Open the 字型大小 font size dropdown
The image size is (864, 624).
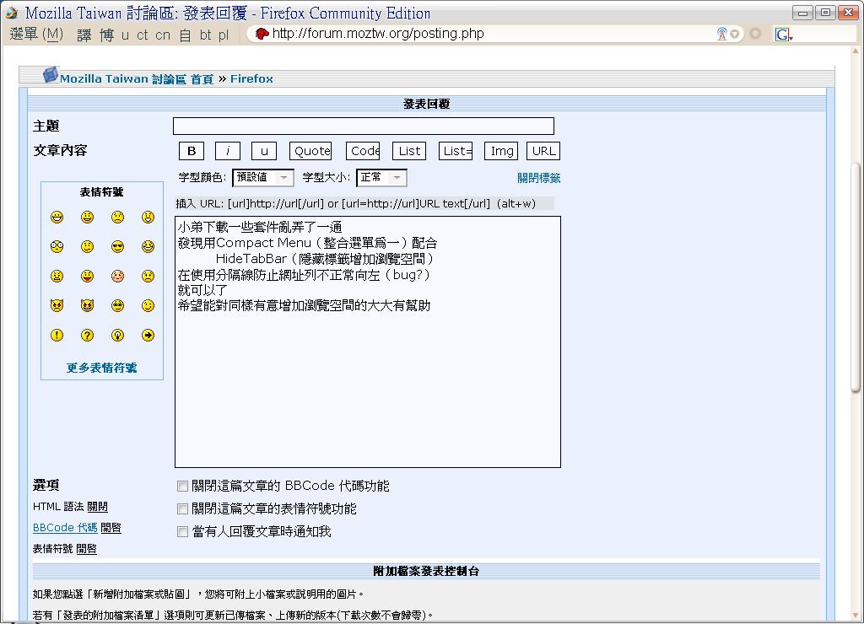click(x=382, y=177)
